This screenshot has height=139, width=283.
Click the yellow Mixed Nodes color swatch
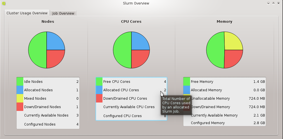(x=20, y=98)
